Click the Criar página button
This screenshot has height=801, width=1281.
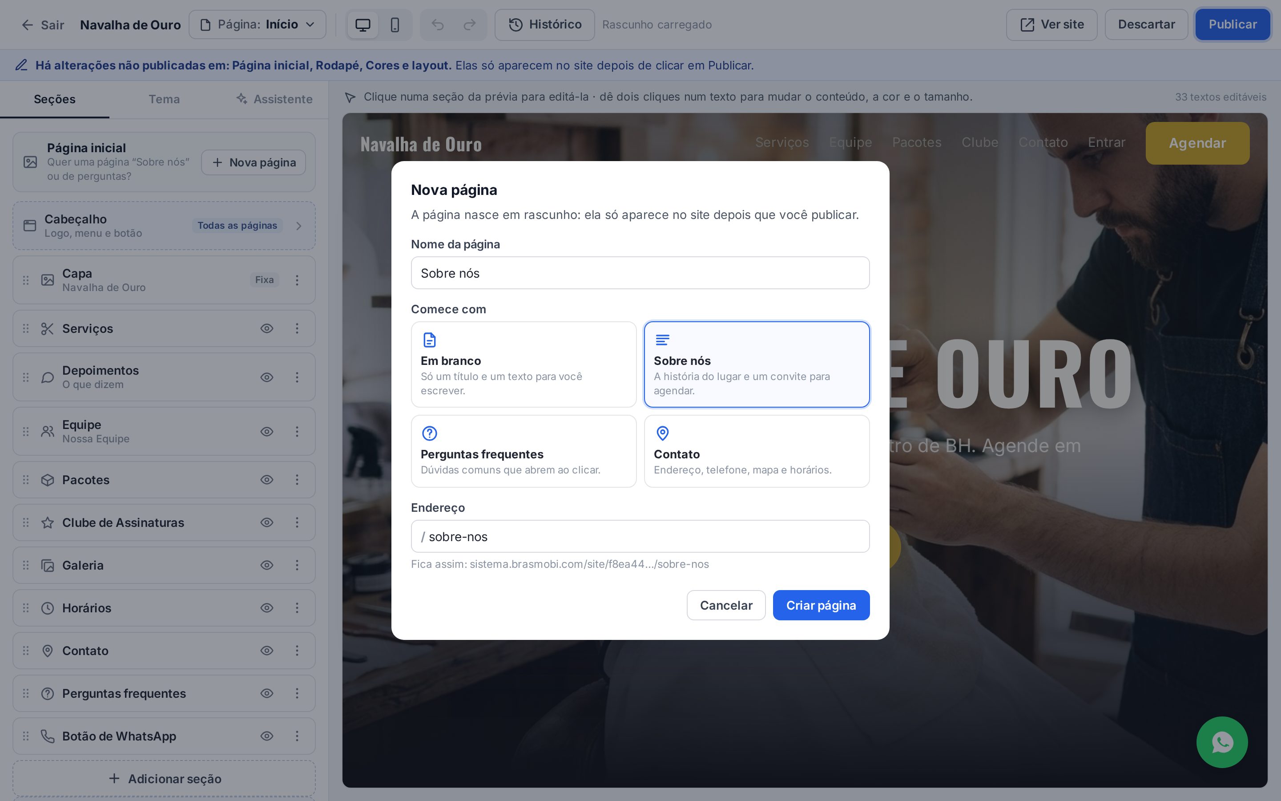[821, 605]
